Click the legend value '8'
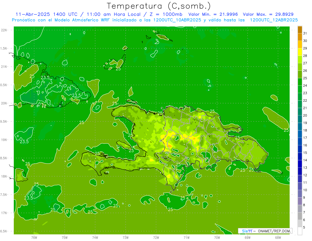Screen dimensions: 312x241 (304, 205)
